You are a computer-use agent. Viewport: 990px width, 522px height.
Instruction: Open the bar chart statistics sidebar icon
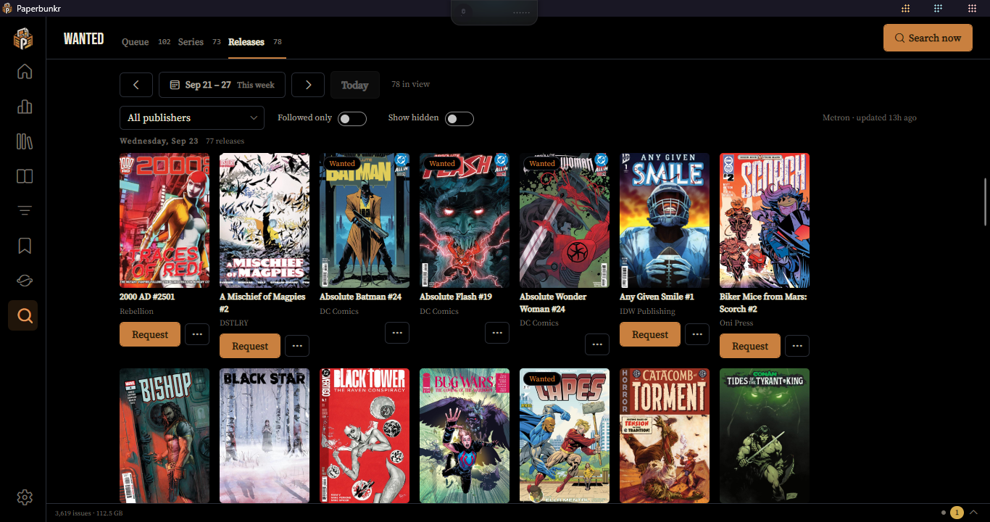tap(25, 107)
